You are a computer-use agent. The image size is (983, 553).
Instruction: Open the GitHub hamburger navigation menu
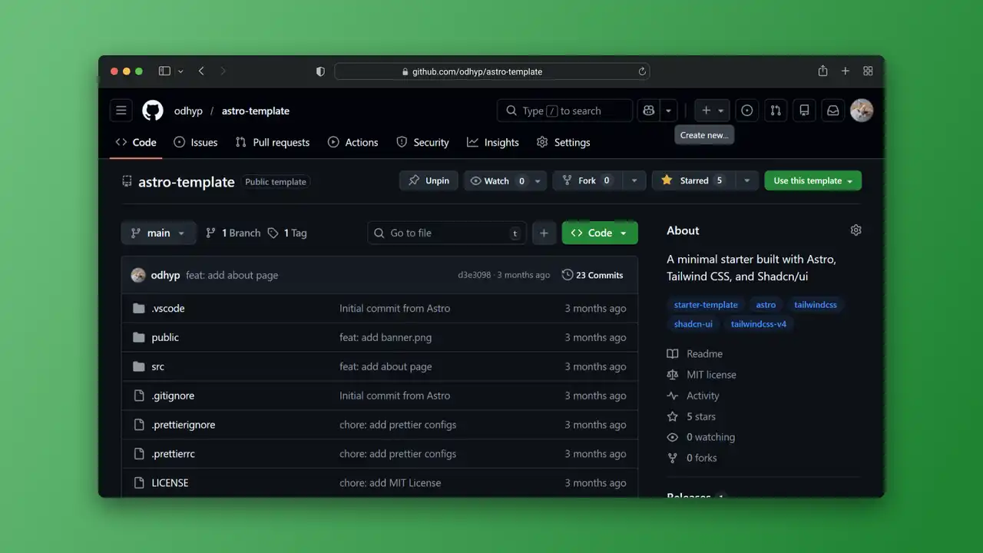coord(121,111)
